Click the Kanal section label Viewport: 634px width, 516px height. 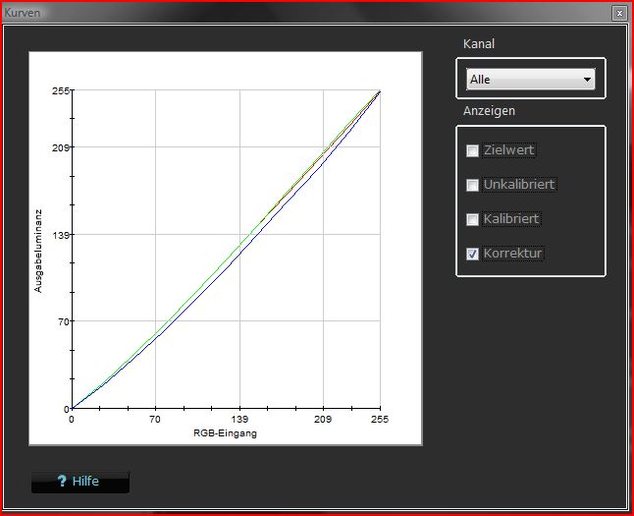point(479,44)
